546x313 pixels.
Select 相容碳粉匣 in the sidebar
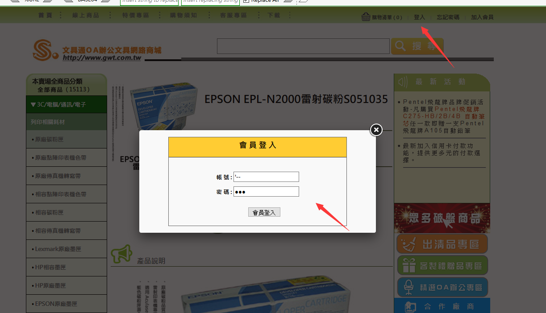point(66,213)
